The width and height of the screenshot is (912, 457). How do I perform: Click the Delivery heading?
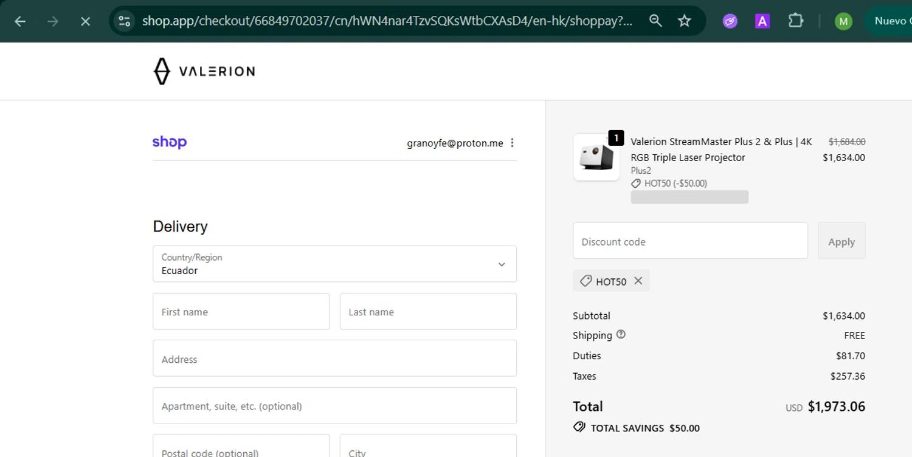click(180, 227)
